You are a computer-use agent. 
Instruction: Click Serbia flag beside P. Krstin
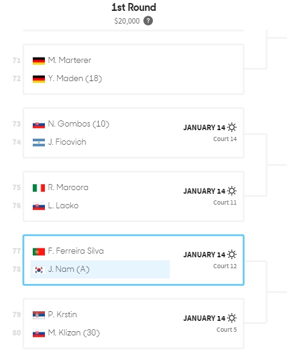click(39, 315)
